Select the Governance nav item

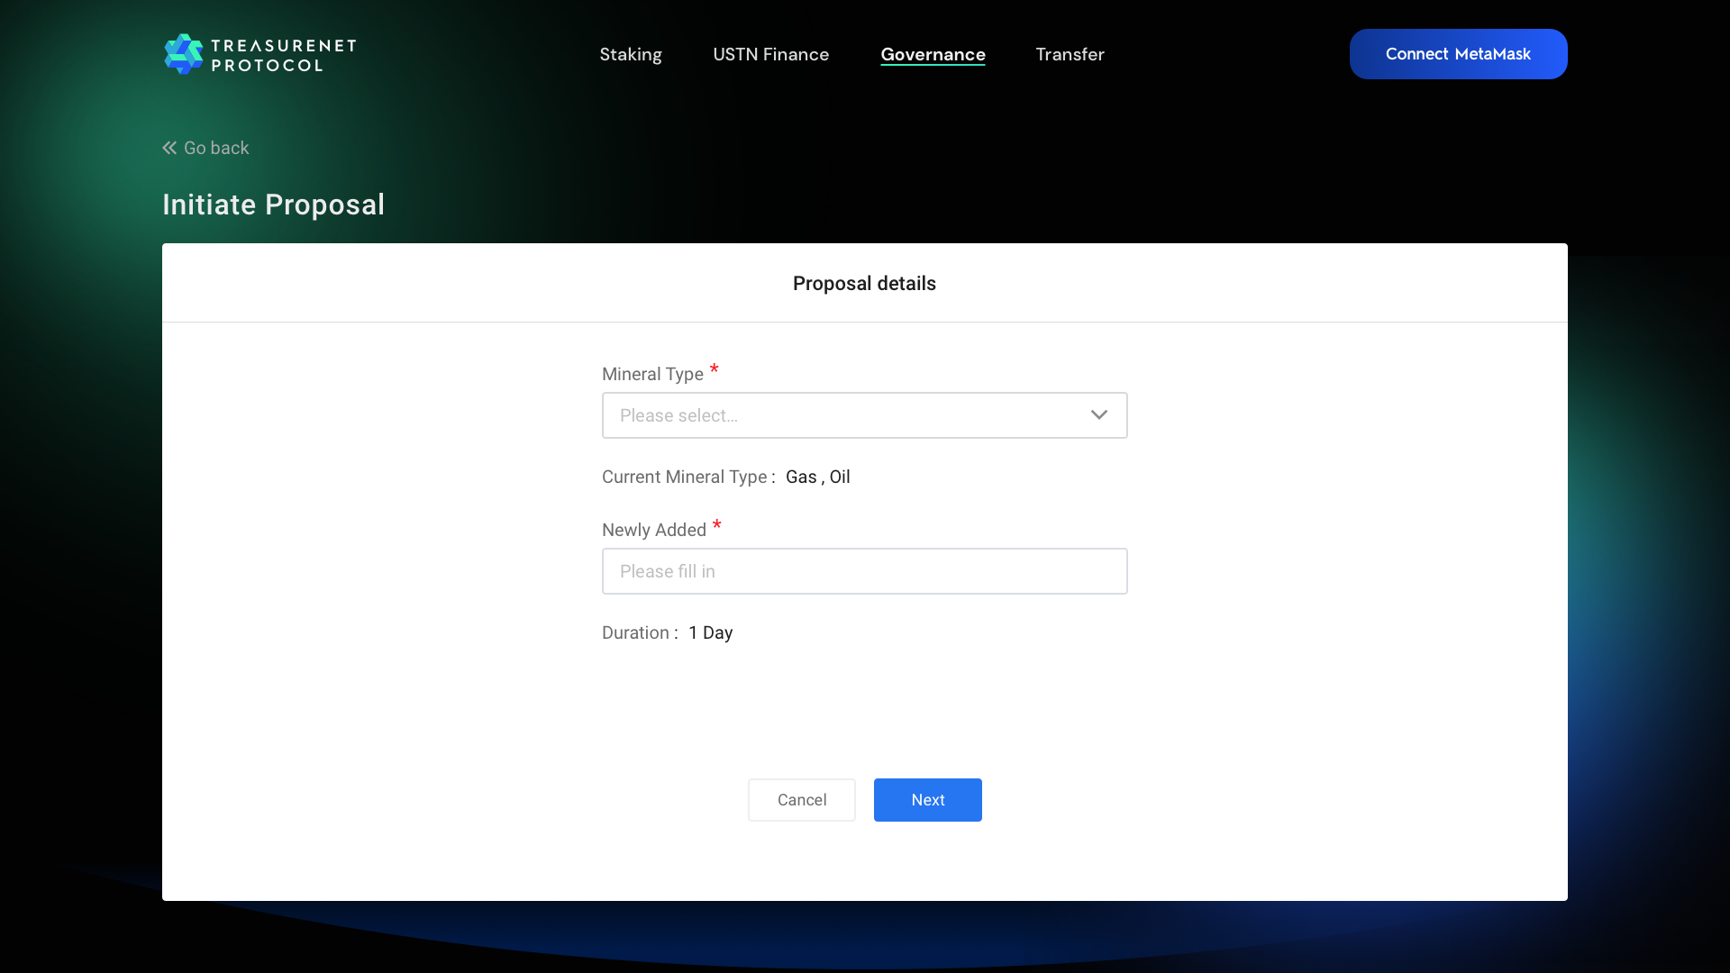pos(933,54)
